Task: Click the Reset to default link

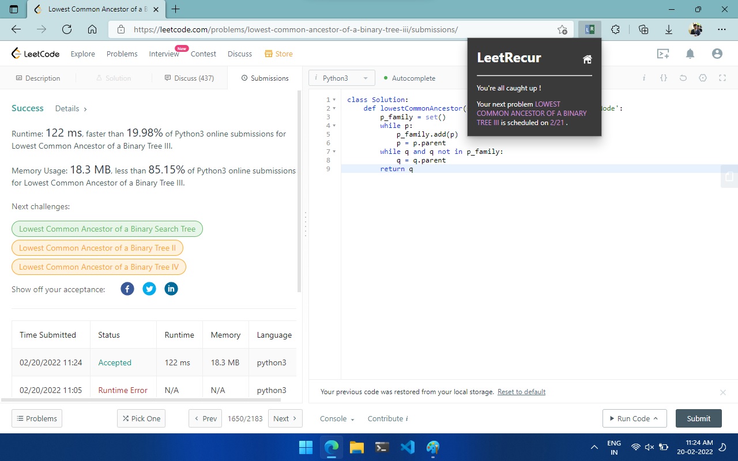Action: coord(521,392)
